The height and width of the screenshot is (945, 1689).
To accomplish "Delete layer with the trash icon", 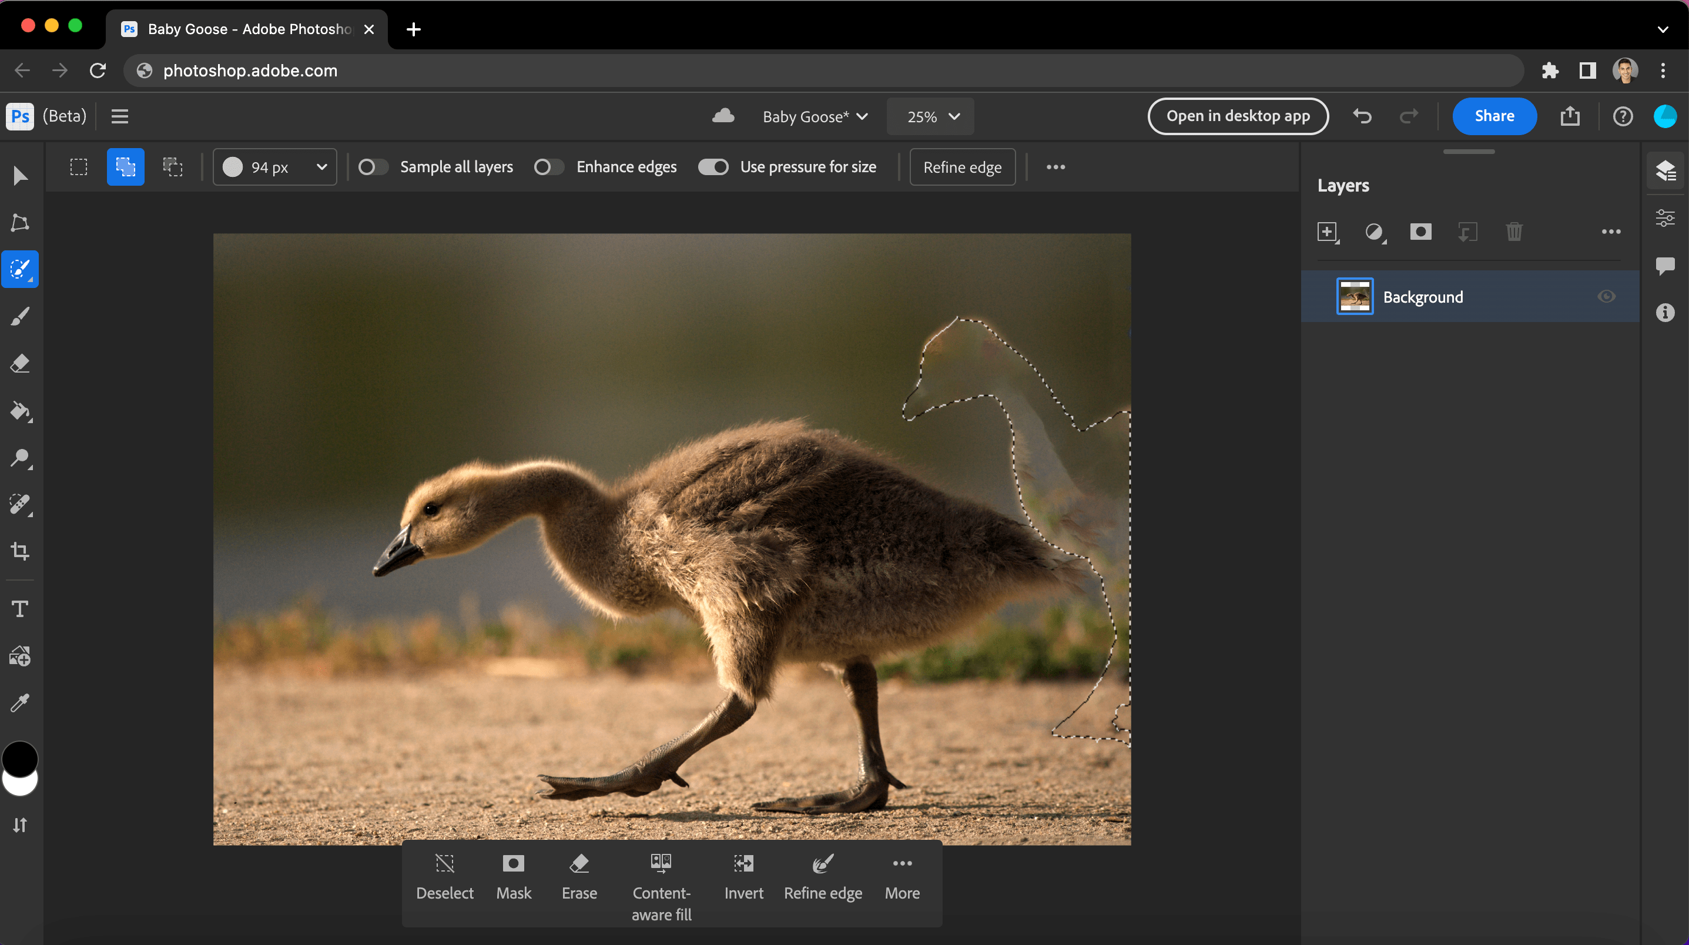I will 1514,232.
